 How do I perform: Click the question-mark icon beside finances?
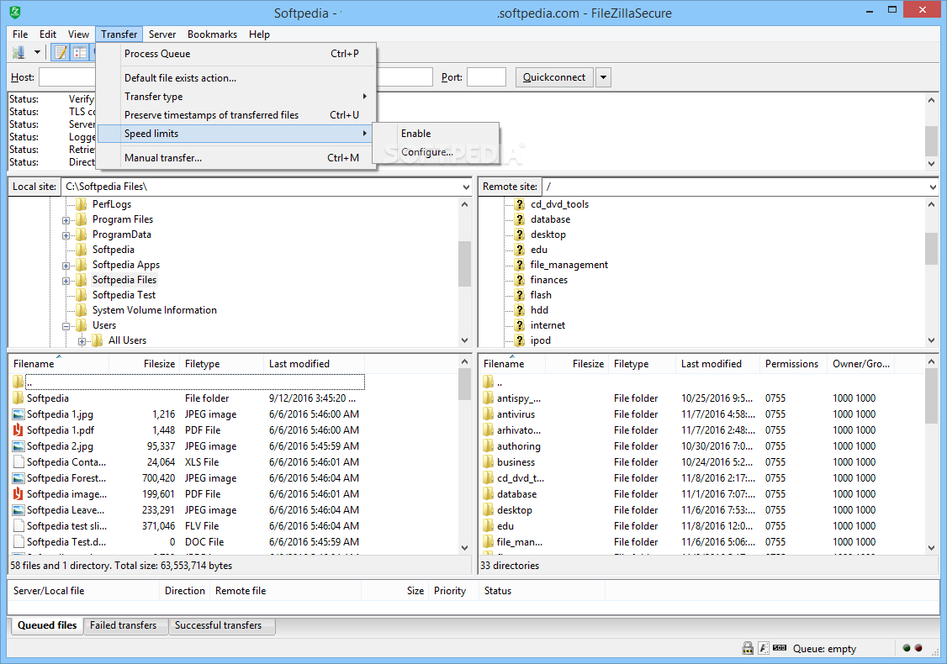(x=520, y=280)
